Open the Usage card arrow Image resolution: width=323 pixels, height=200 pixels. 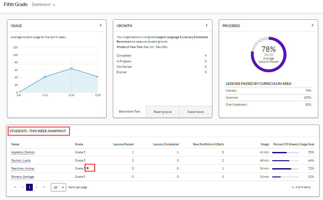tap(101, 25)
